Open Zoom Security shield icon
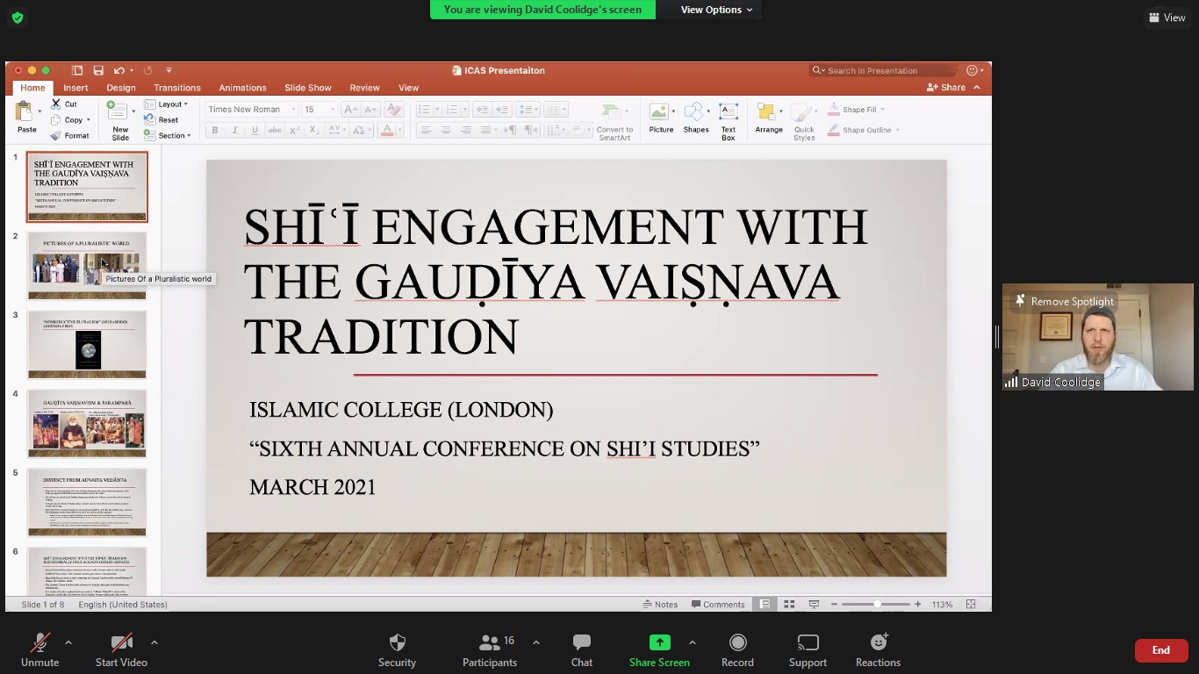The height and width of the screenshot is (674, 1199). (397, 642)
